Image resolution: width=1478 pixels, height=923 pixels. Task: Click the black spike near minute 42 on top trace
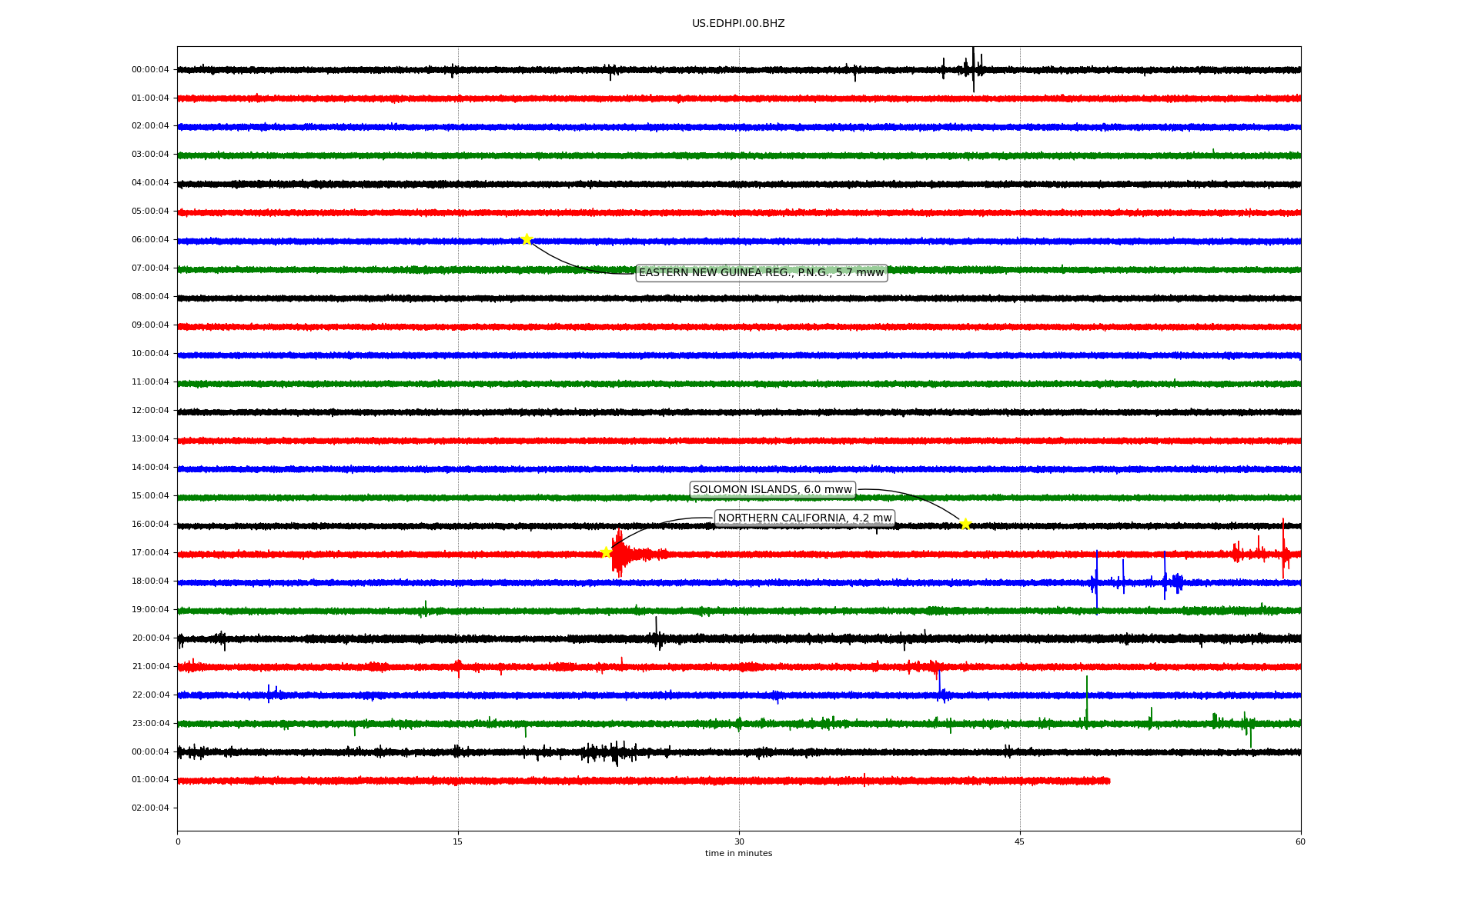(x=973, y=69)
